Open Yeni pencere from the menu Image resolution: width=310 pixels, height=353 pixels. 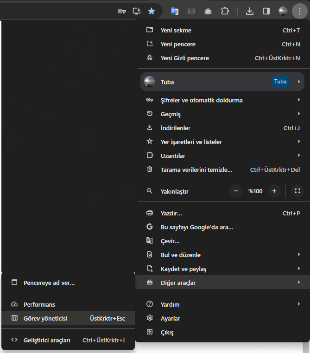pos(222,44)
